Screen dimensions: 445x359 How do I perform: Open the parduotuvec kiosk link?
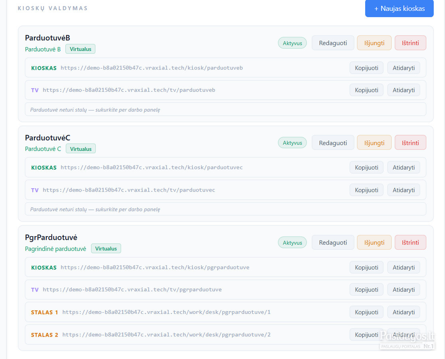click(x=403, y=167)
